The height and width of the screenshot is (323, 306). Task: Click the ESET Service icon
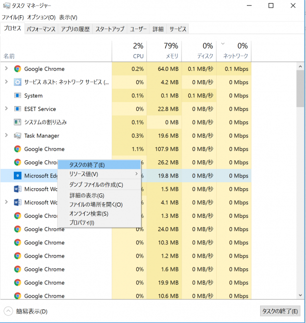point(17,109)
